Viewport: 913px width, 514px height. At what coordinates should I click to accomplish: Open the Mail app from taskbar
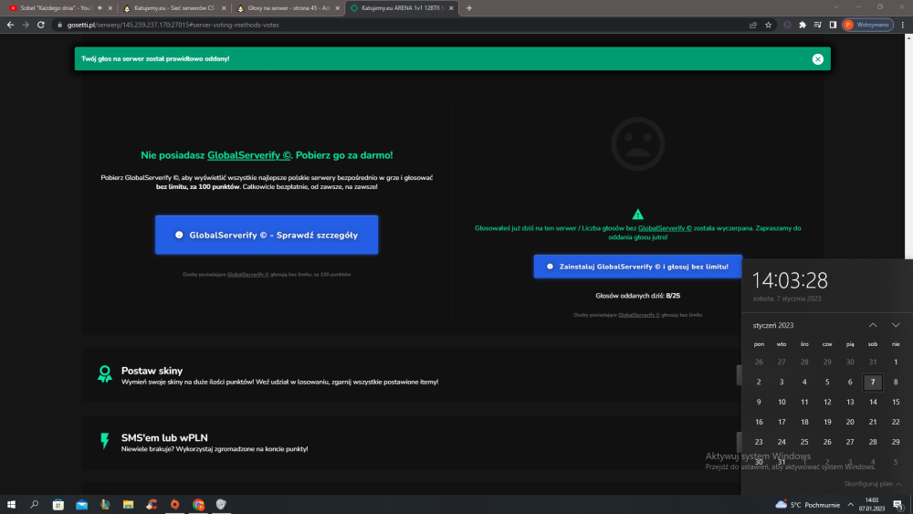point(81,505)
